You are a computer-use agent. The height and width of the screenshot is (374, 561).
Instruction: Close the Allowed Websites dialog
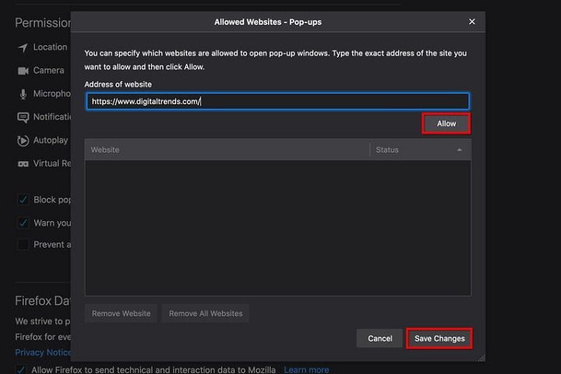coord(471,22)
